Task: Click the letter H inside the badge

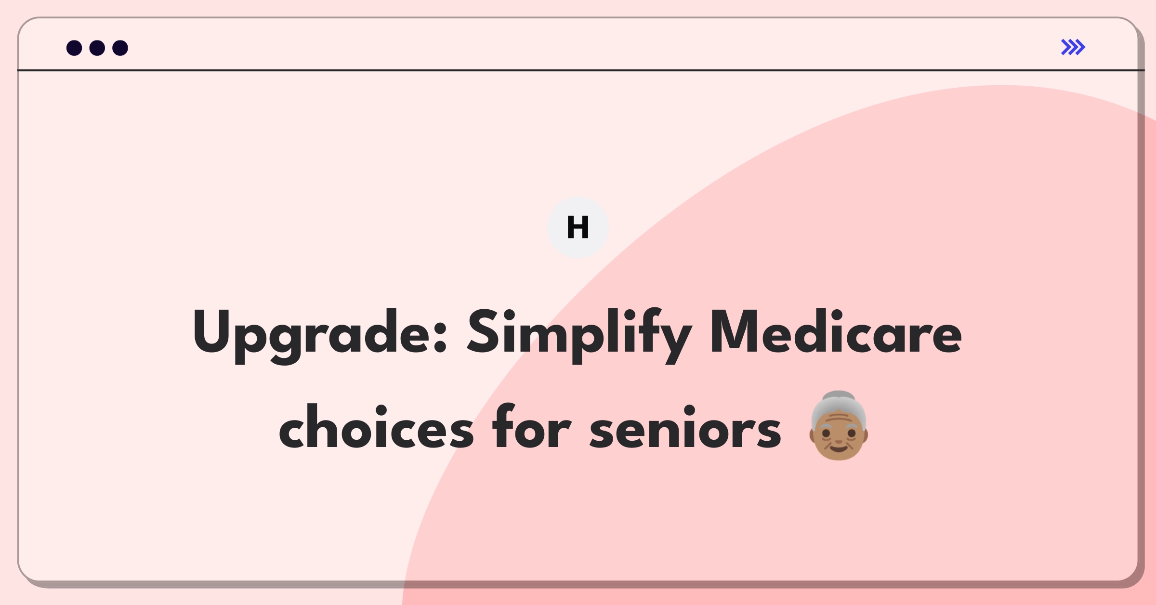Action: pyautogui.click(x=578, y=227)
